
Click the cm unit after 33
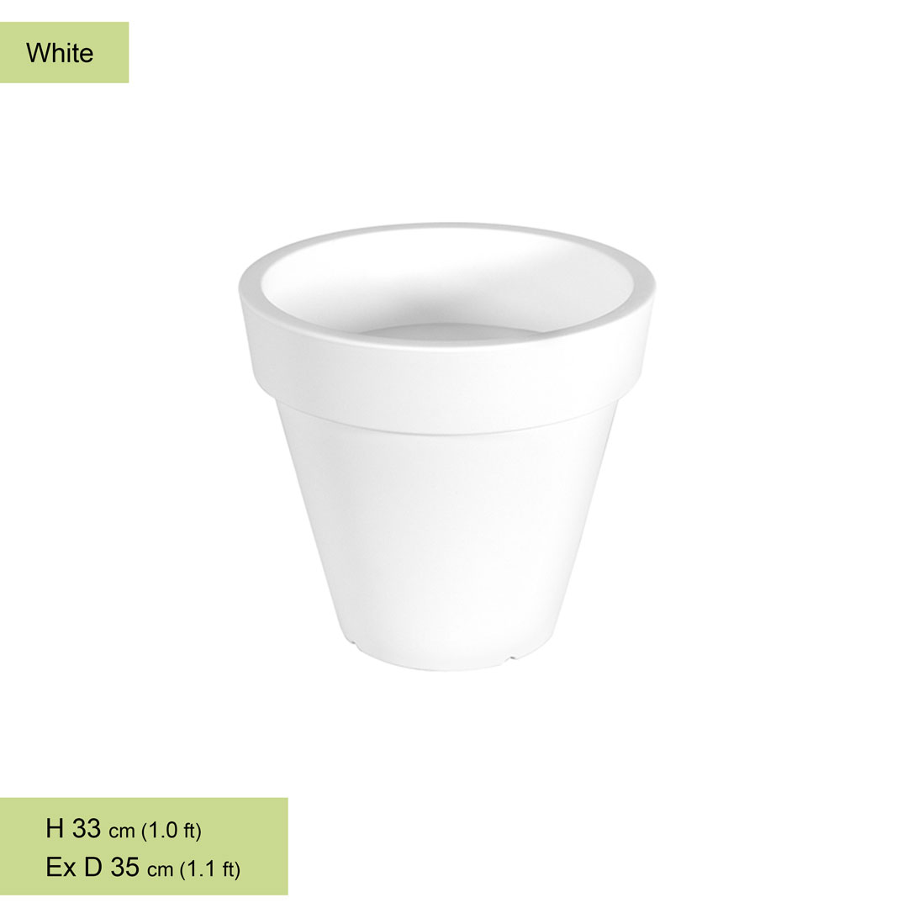click(122, 832)
